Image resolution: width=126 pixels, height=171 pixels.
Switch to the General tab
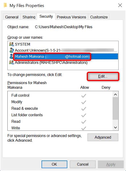coord(12,17)
